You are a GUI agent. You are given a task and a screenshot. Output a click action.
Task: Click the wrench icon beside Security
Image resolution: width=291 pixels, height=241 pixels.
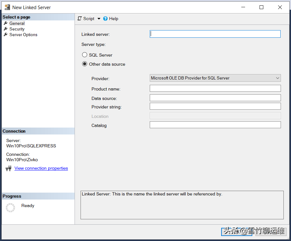[5, 29]
